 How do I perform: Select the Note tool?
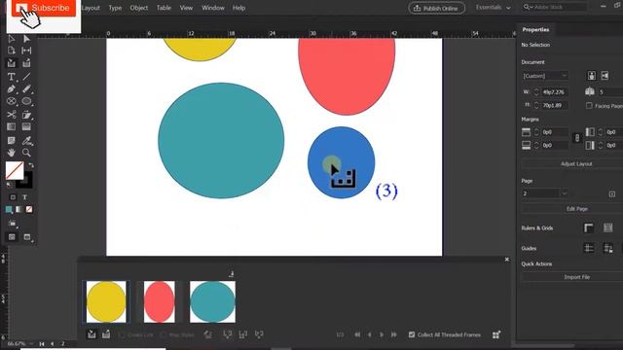[x=11, y=140]
